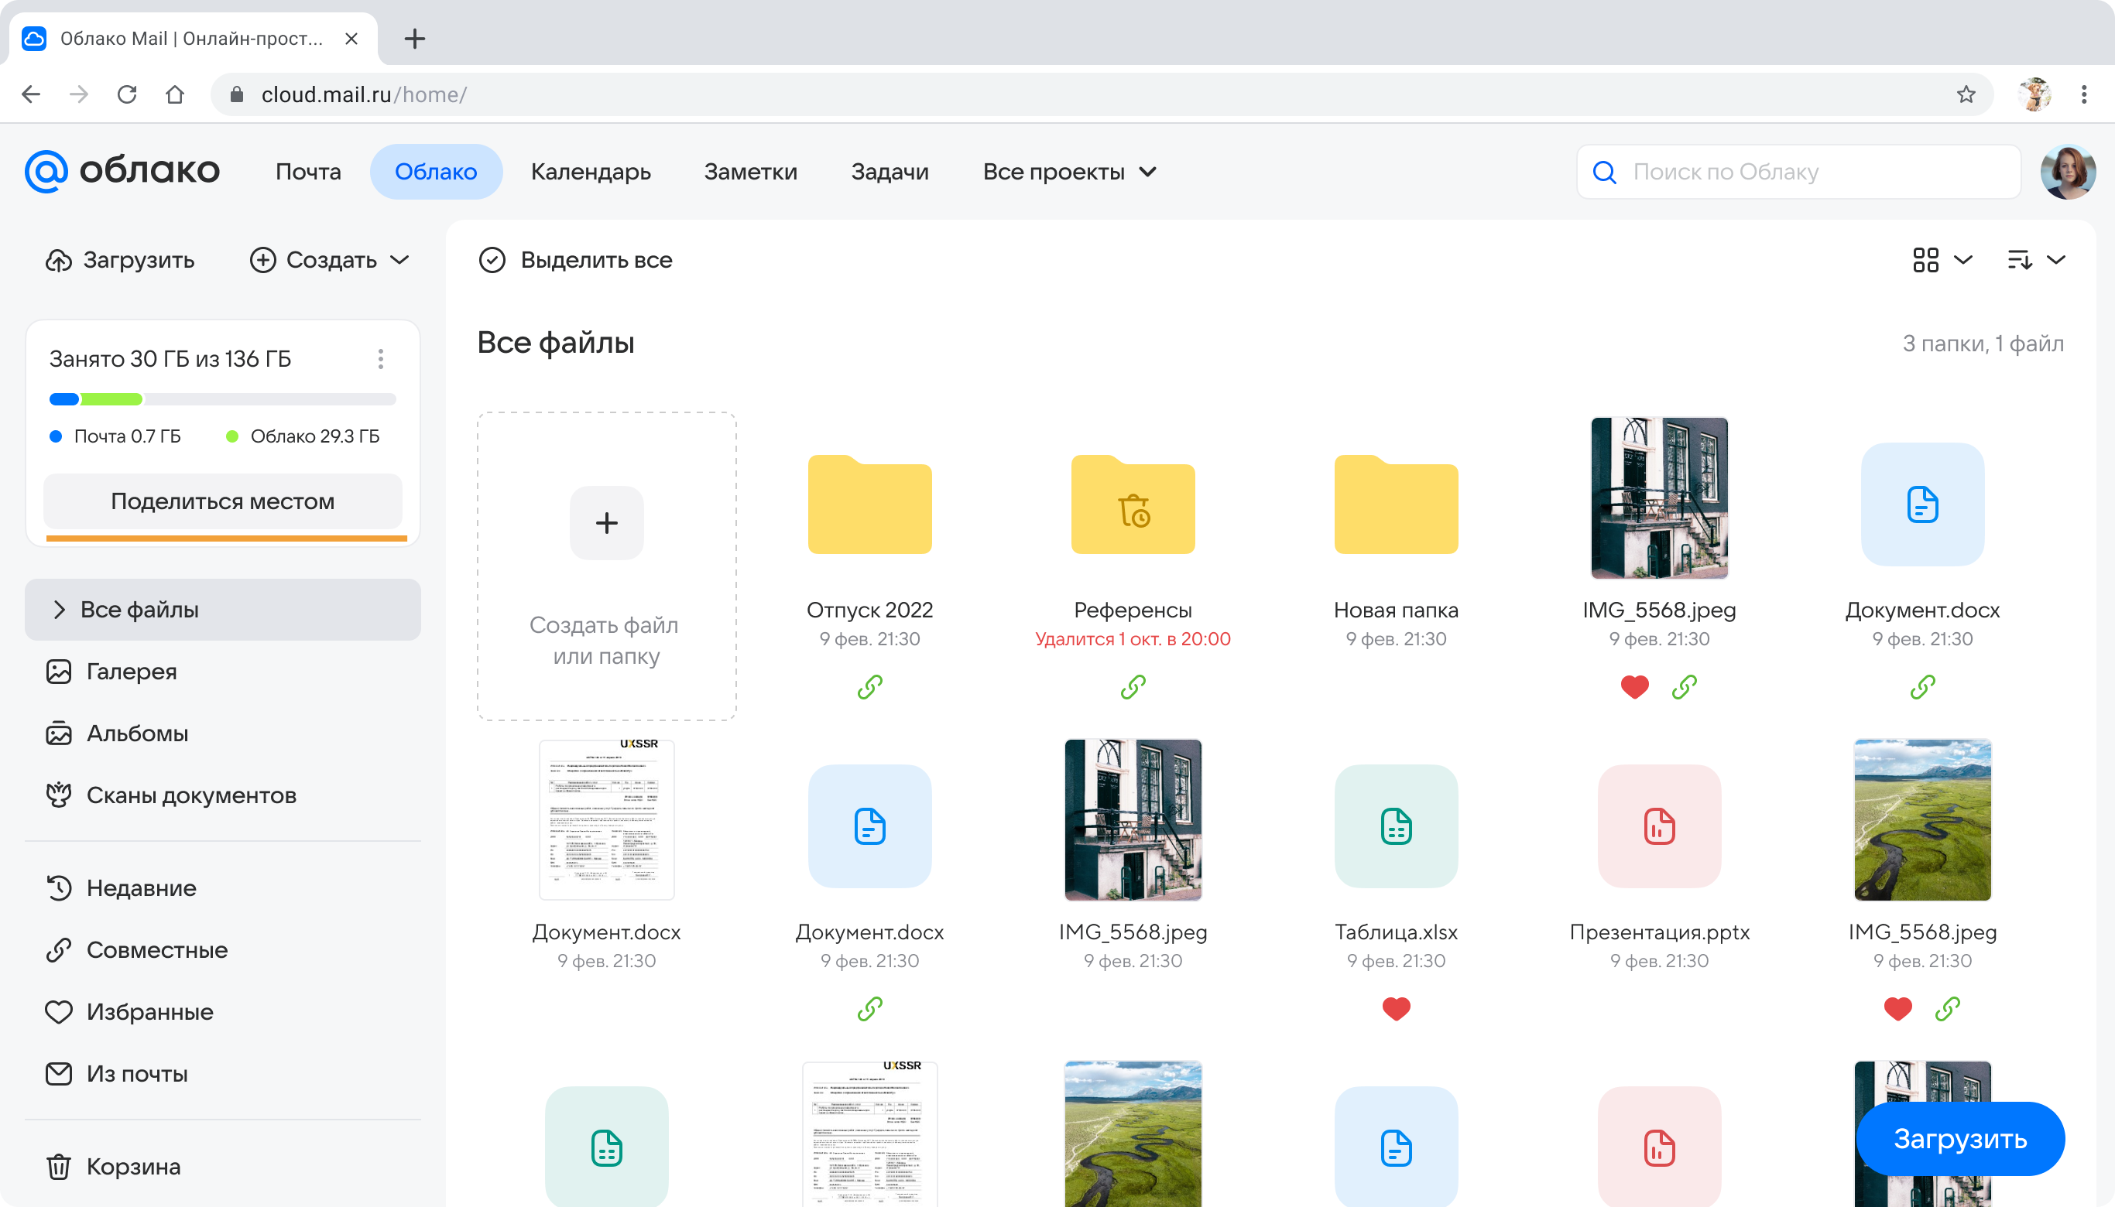
Task: Click the Создать файл или папку tile
Action: [606, 566]
